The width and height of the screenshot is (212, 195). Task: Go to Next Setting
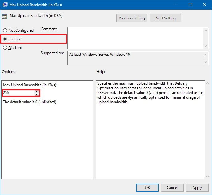165,18
